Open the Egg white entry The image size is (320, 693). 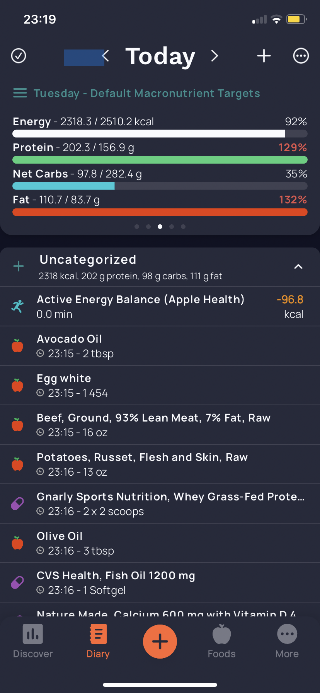coord(160,385)
